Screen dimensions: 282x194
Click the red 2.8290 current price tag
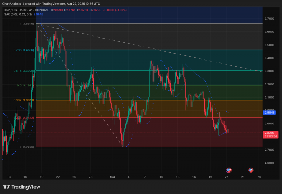[x=271, y=133]
